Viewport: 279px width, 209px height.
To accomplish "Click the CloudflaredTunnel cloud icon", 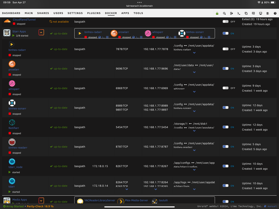I will pyautogui.click(x=7, y=21).
